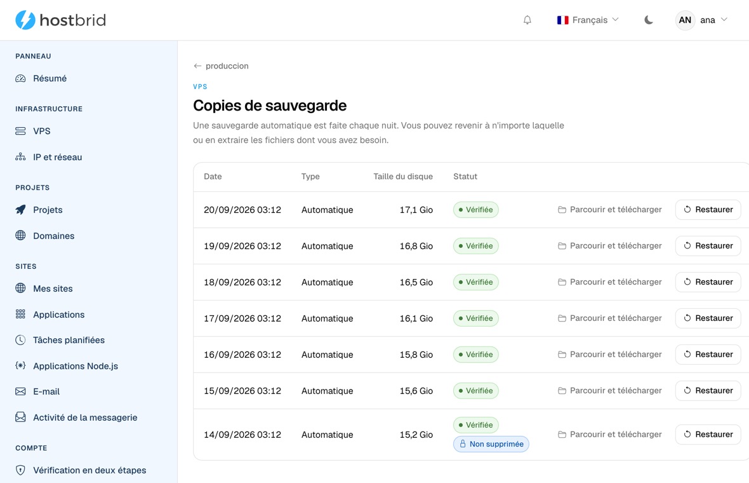This screenshot has height=483, width=749.
Task: Click the Non supprimée lock badge
Action: pyautogui.click(x=491, y=444)
